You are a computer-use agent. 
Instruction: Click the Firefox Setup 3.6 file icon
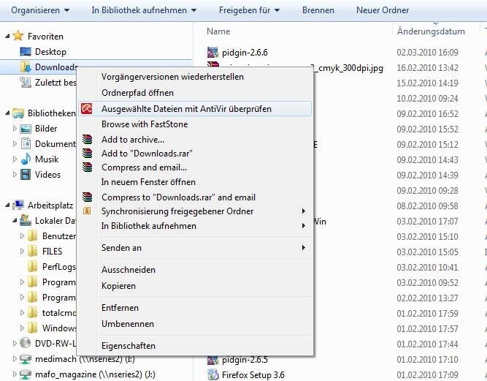coord(212,375)
